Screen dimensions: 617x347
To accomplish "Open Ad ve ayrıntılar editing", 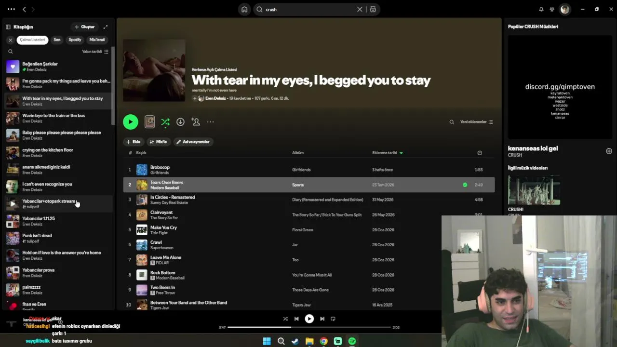I will 193,142.
